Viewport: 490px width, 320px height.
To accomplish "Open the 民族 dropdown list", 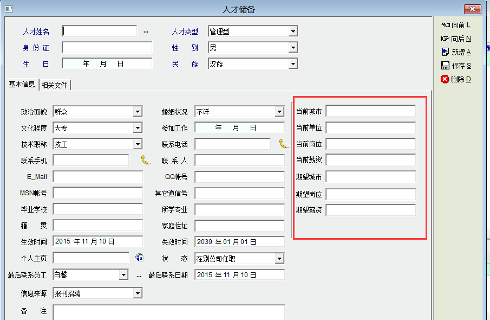I will pos(293,64).
